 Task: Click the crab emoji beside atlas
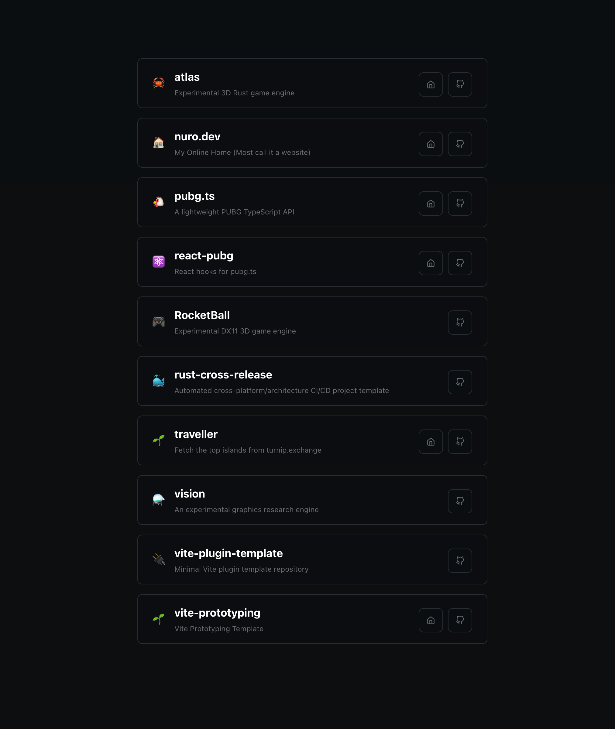pyautogui.click(x=159, y=83)
